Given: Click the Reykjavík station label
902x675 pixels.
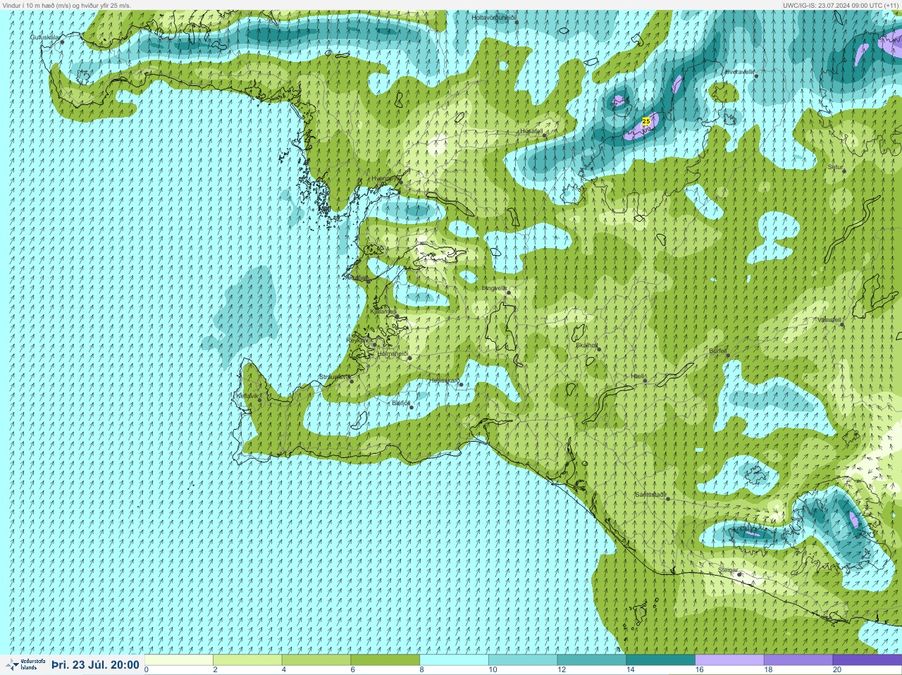Looking at the screenshot, I should coord(359,340).
